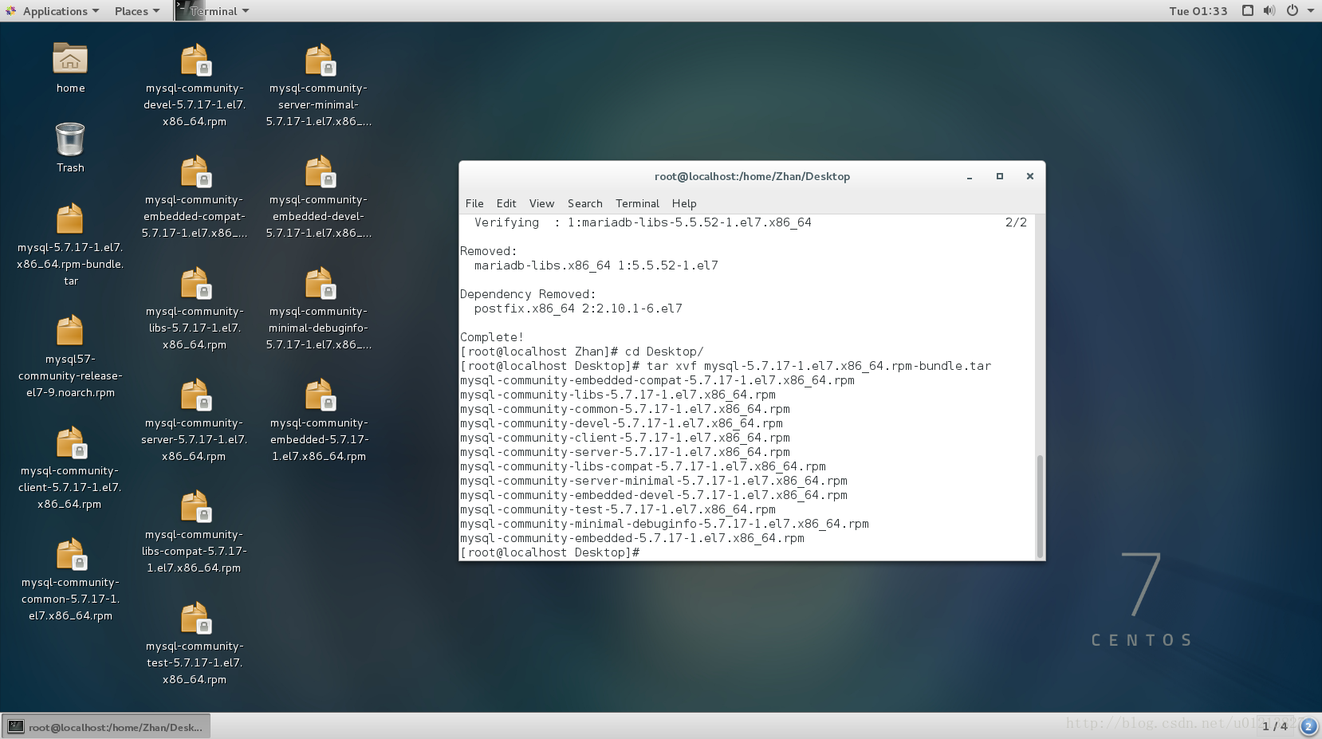Open the View menu in Terminal
Image resolution: width=1322 pixels, height=739 pixels.
[x=541, y=203]
